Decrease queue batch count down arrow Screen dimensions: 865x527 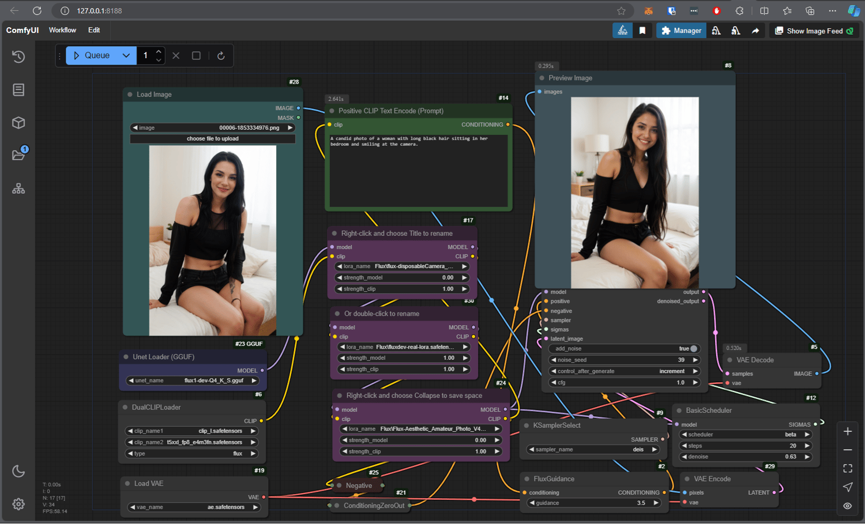click(x=159, y=59)
